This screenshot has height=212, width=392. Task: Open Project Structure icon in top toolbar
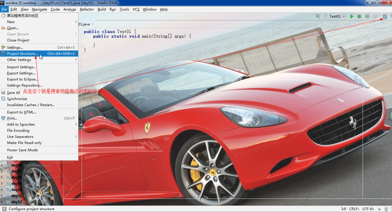click(x=385, y=16)
